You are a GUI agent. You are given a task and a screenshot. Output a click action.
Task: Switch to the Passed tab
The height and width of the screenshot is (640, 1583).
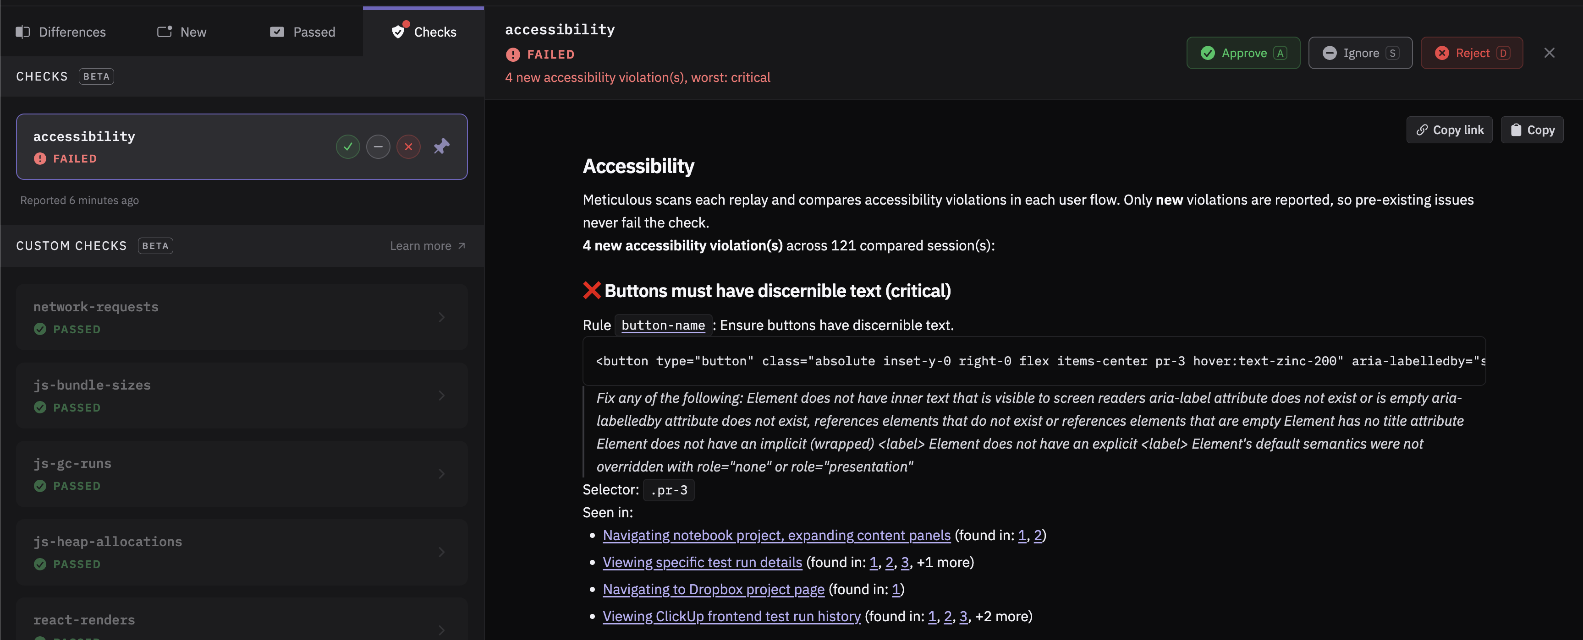303,32
